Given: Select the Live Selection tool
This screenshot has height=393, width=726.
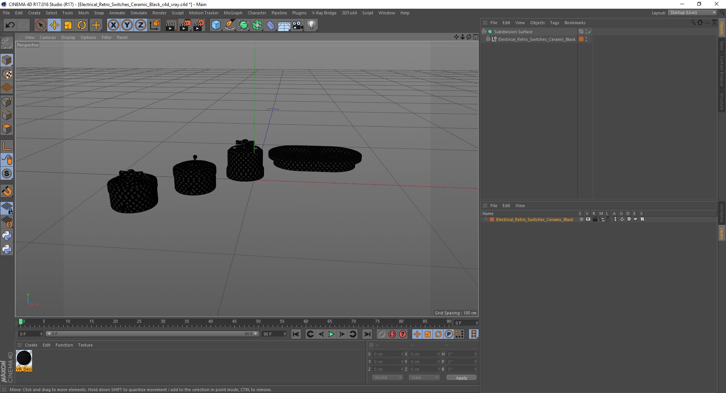Looking at the screenshot, I should pos(40,25).
